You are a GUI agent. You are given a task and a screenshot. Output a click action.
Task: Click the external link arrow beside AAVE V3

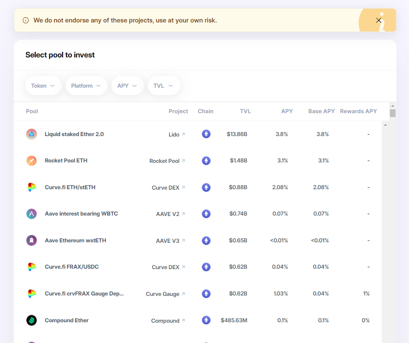click(183, 240)
